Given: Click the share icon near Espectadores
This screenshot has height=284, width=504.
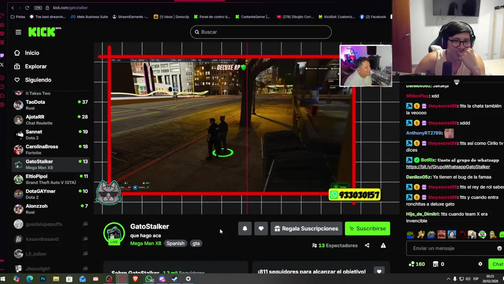Looking at the screenshot, I should point(367,245).
